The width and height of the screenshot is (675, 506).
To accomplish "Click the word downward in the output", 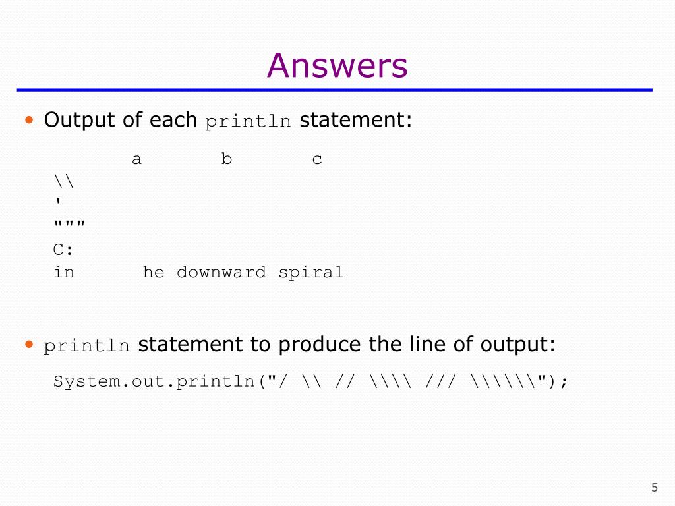I will pyautogui.click(x=221, y=272).
